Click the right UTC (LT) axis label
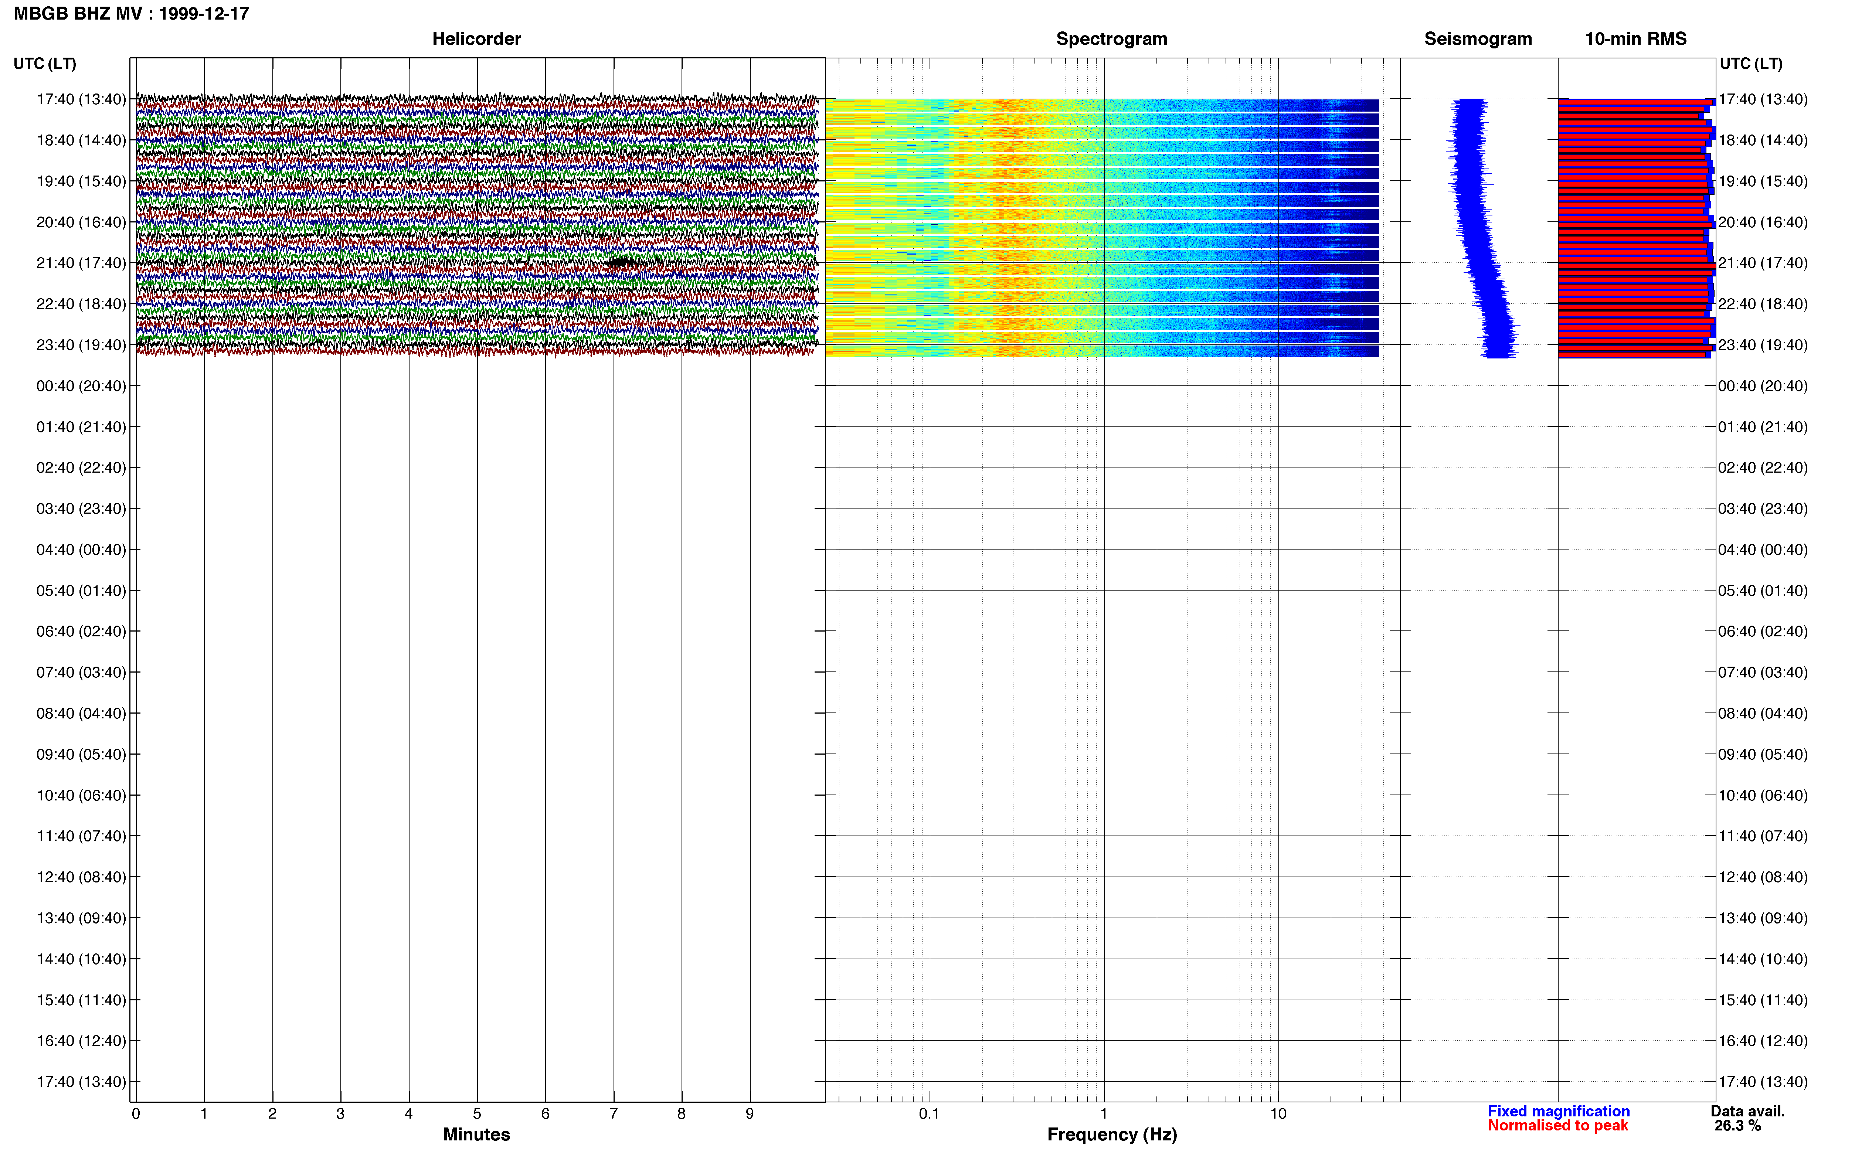The height and width of the screenshot is (1160, 1855). [1751, 64]
